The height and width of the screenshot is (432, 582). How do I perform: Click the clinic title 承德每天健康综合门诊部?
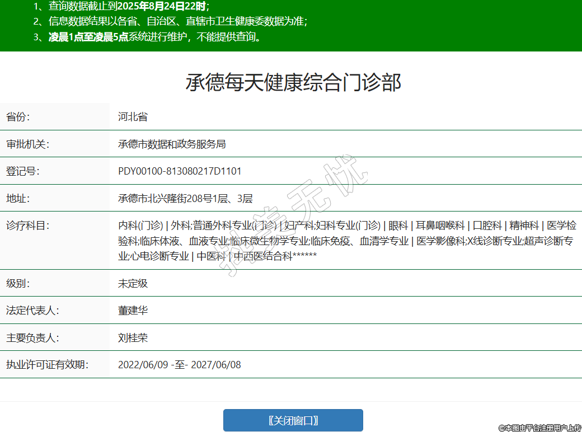pos(293,82)
